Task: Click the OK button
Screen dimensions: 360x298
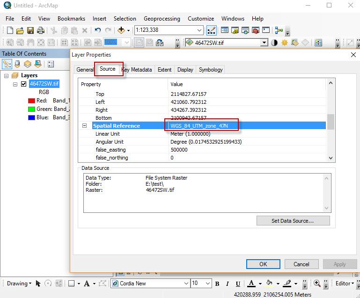Action: pos(263,264)
